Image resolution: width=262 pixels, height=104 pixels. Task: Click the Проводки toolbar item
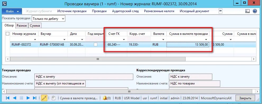(x=99, y=11)
